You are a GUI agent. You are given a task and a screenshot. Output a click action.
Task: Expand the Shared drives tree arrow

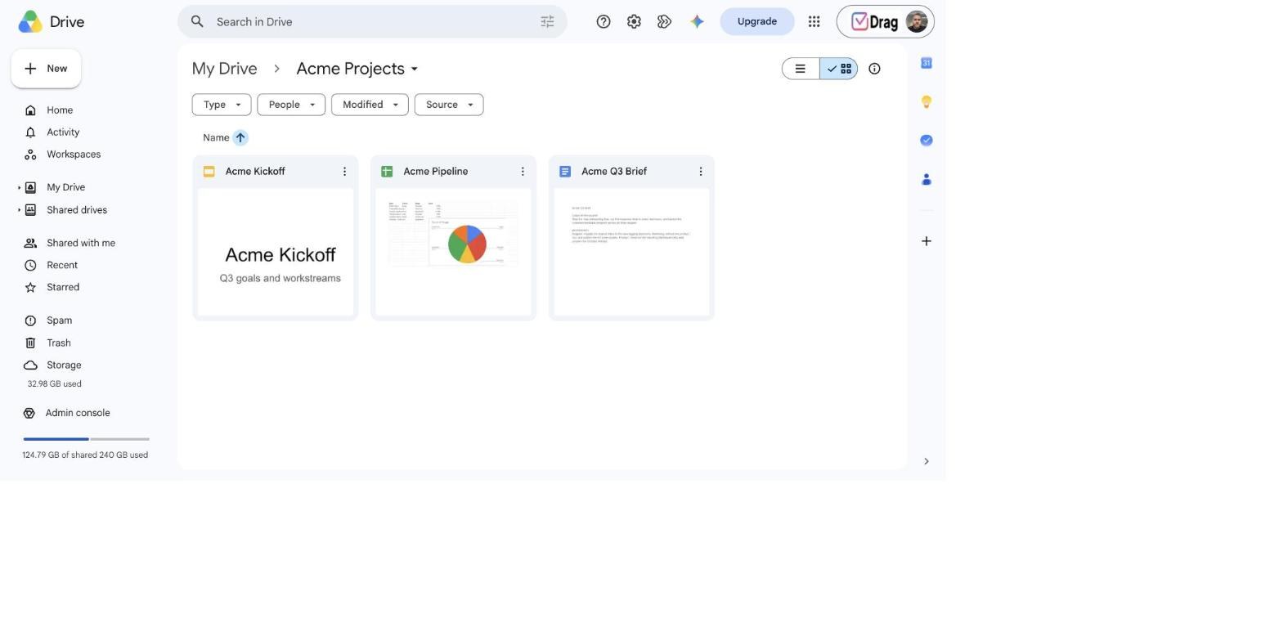point(19,210)
